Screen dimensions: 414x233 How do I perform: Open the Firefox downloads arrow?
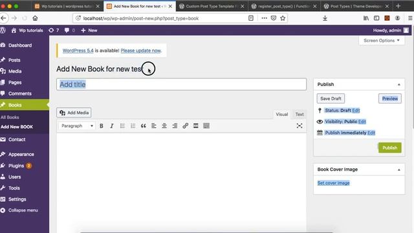[x=325, y=18]
